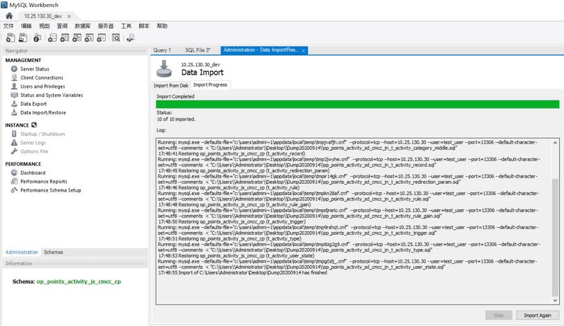Click the Performance Reports icon
This screenshot has width=564, height=326.
(14, 181)
